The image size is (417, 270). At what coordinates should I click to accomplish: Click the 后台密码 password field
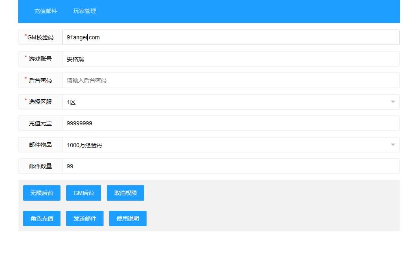(x=231, y=80)
